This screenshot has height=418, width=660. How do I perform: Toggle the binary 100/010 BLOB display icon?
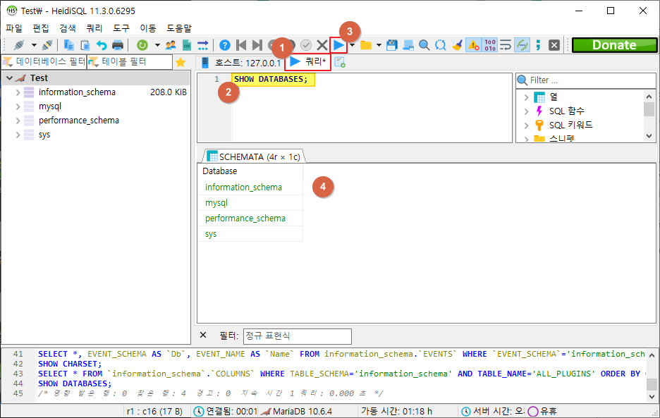point(490,45)
